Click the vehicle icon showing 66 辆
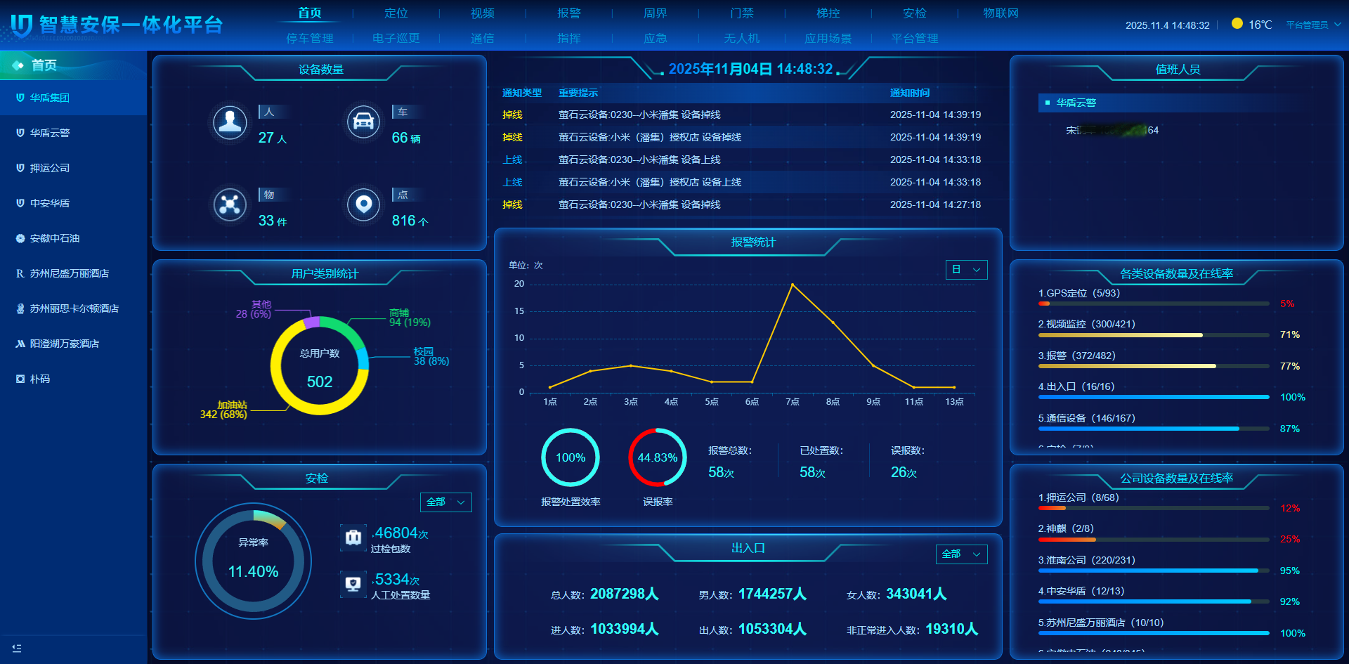Image resolution: width=1349 pixels, height=664 pixels. (363, 122)
